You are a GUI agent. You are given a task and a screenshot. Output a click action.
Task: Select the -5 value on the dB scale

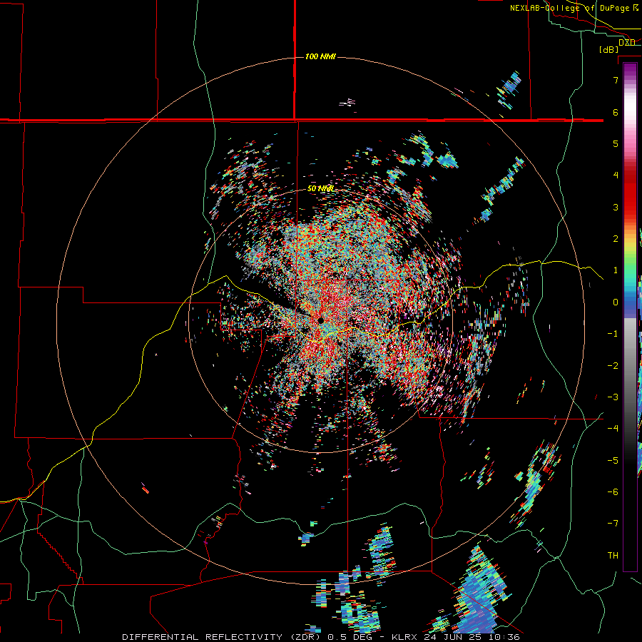coord(613,460)
